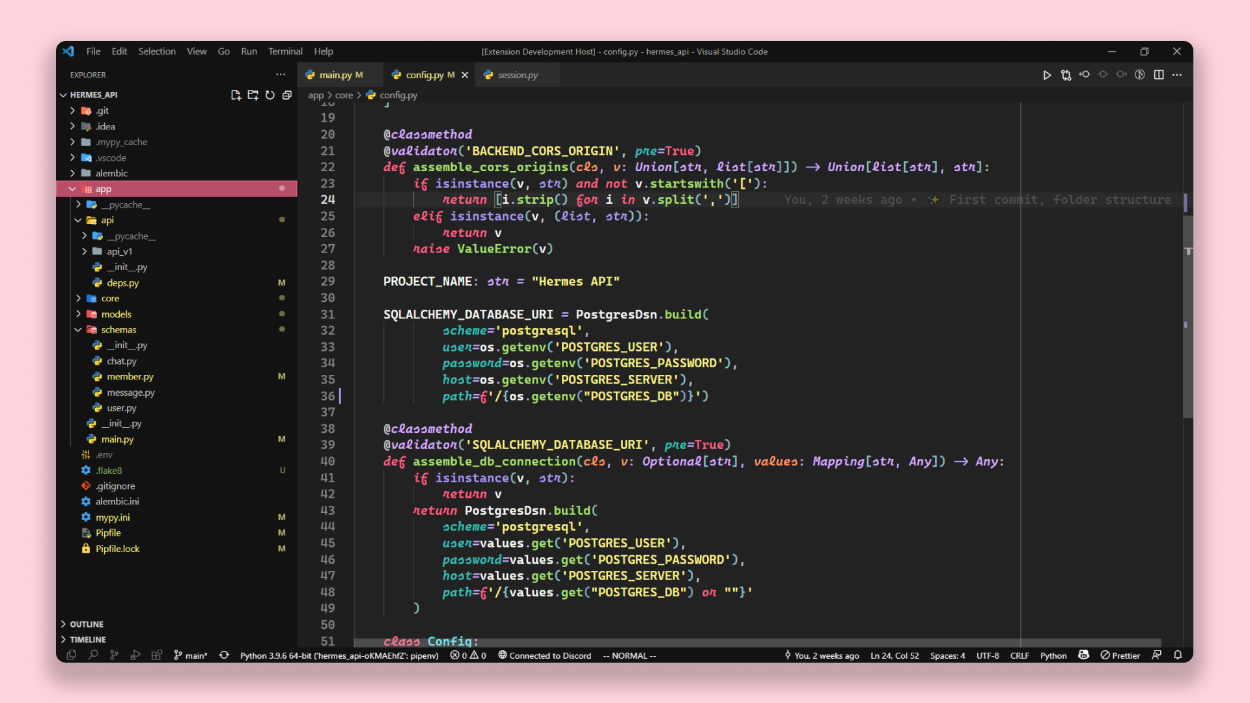Switch to the main.py tab
Image resolution: width=1250 pixels, height=703 pixels.
(335, 75)
